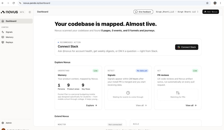
Task: Reload the page in the browser
Action: pos(14,3)
